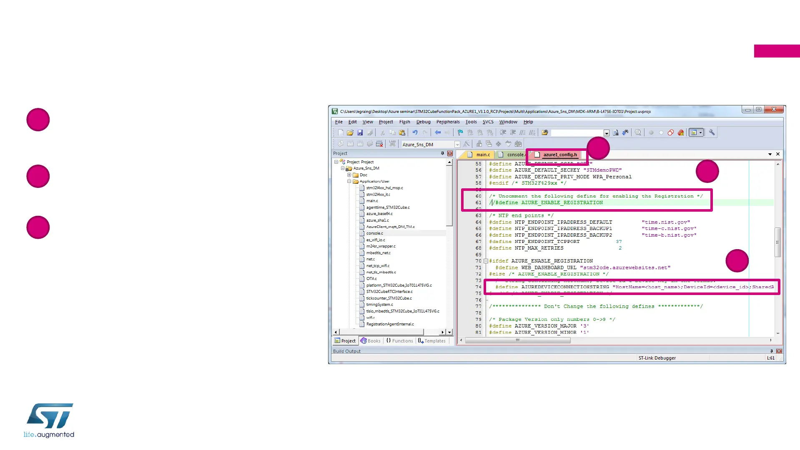Click the Manage Run-Time Environment diamond icon
This screenshot has height=450, width=800.
[x=499, y=144]
